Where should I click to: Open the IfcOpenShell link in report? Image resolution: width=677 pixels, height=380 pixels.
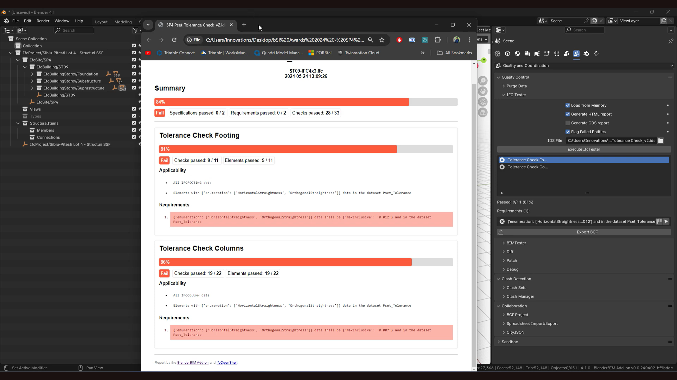point(227,362)
